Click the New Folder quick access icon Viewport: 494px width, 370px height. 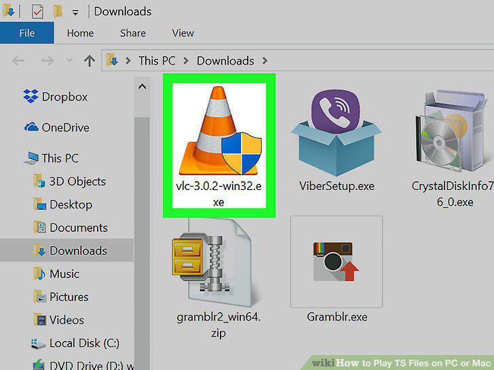click(57, 12)
